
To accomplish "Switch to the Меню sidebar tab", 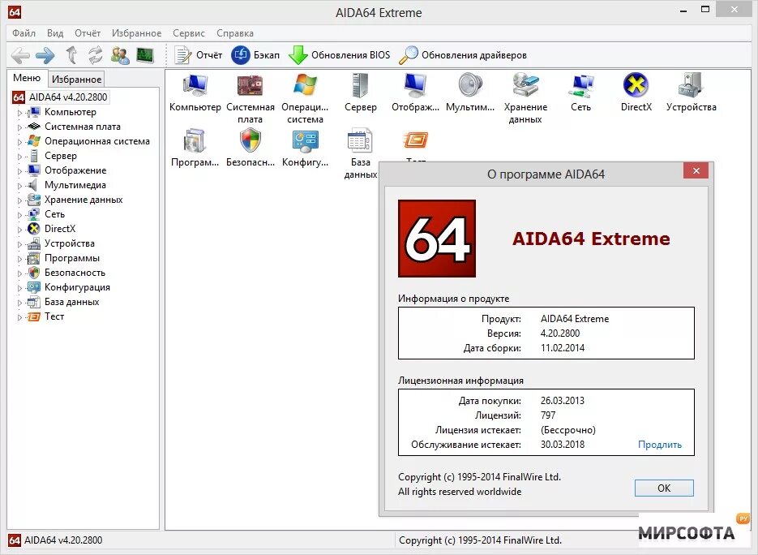I will [27, 78].
